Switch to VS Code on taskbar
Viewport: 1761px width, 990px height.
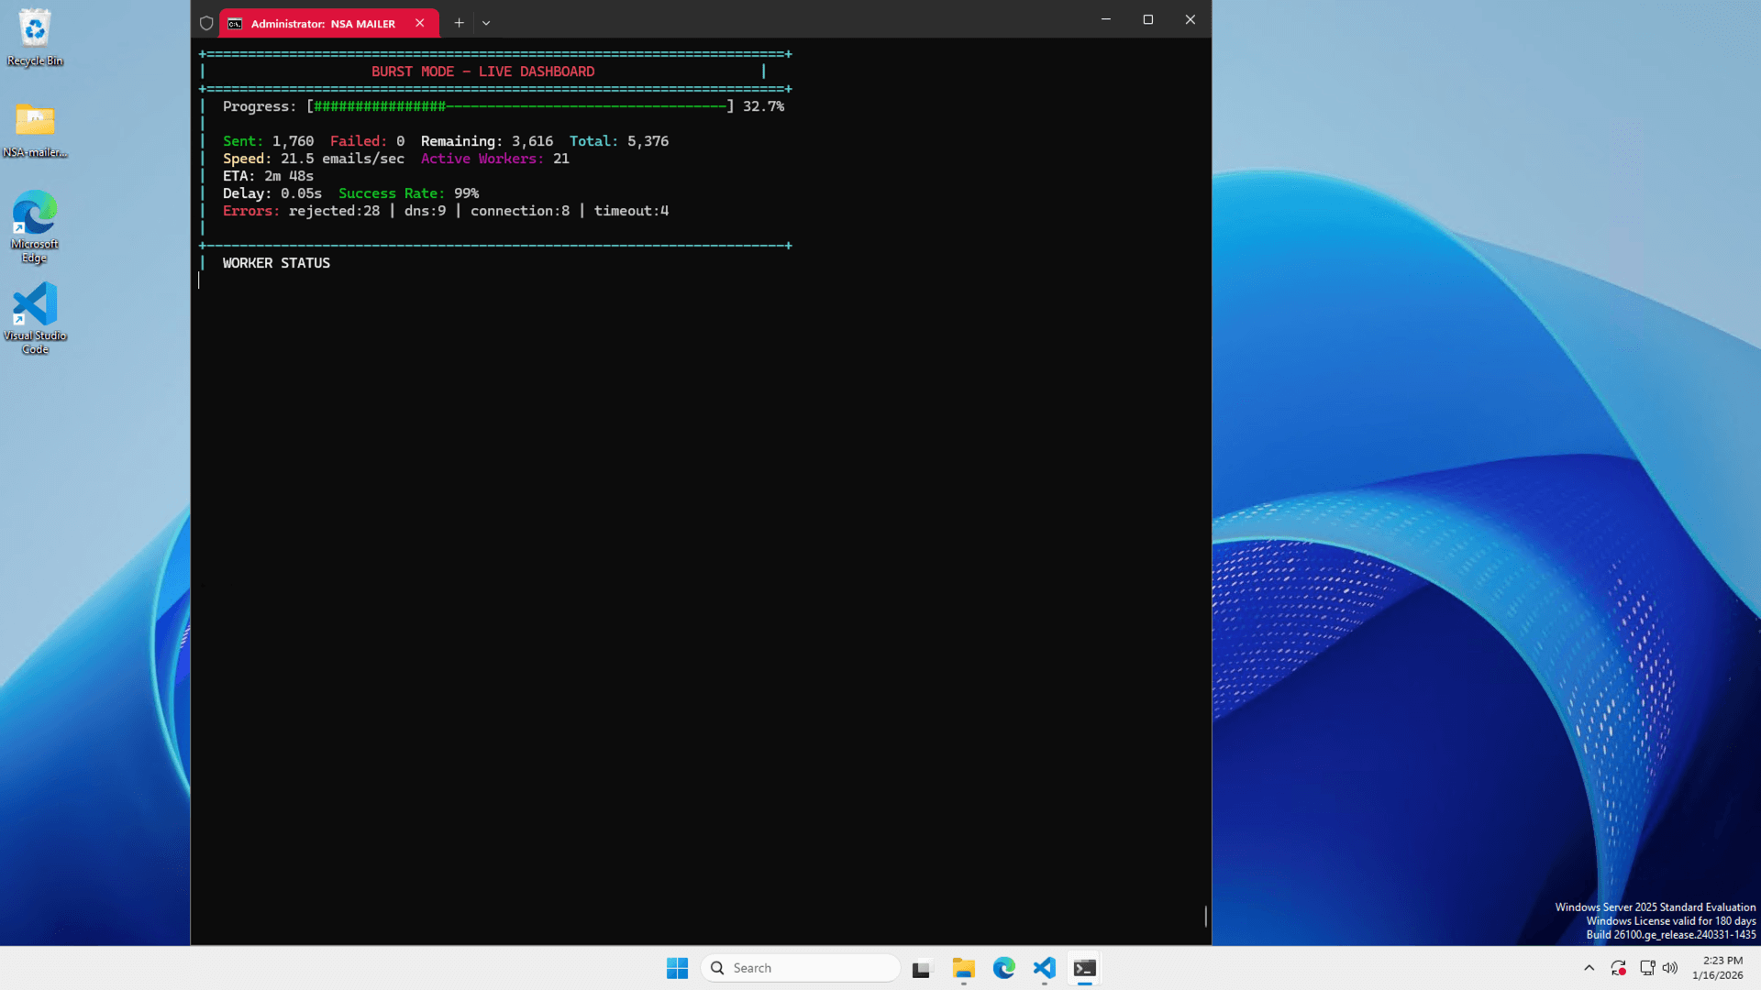pos(1045,968)
